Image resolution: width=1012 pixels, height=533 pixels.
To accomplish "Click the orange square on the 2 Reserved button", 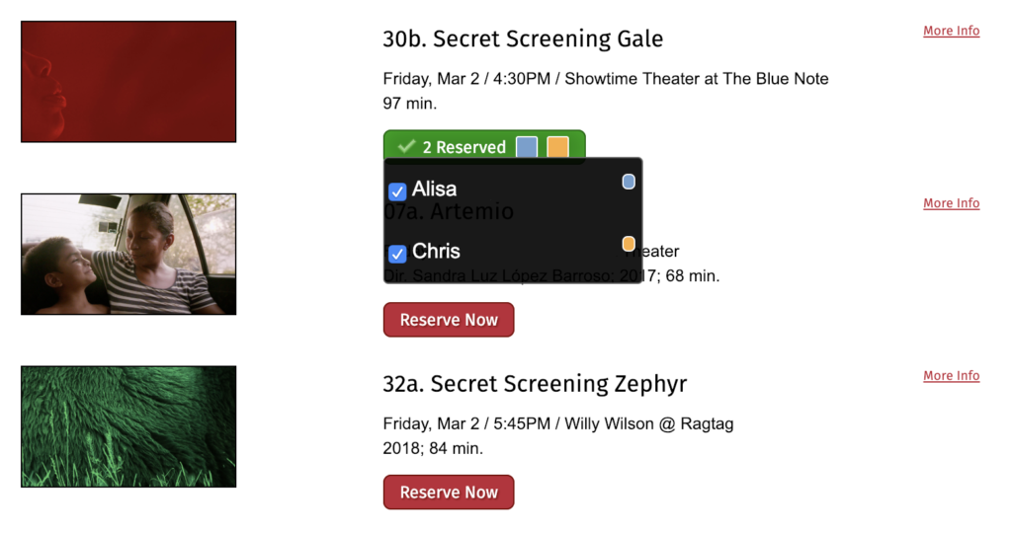I will tap(557, 146).
